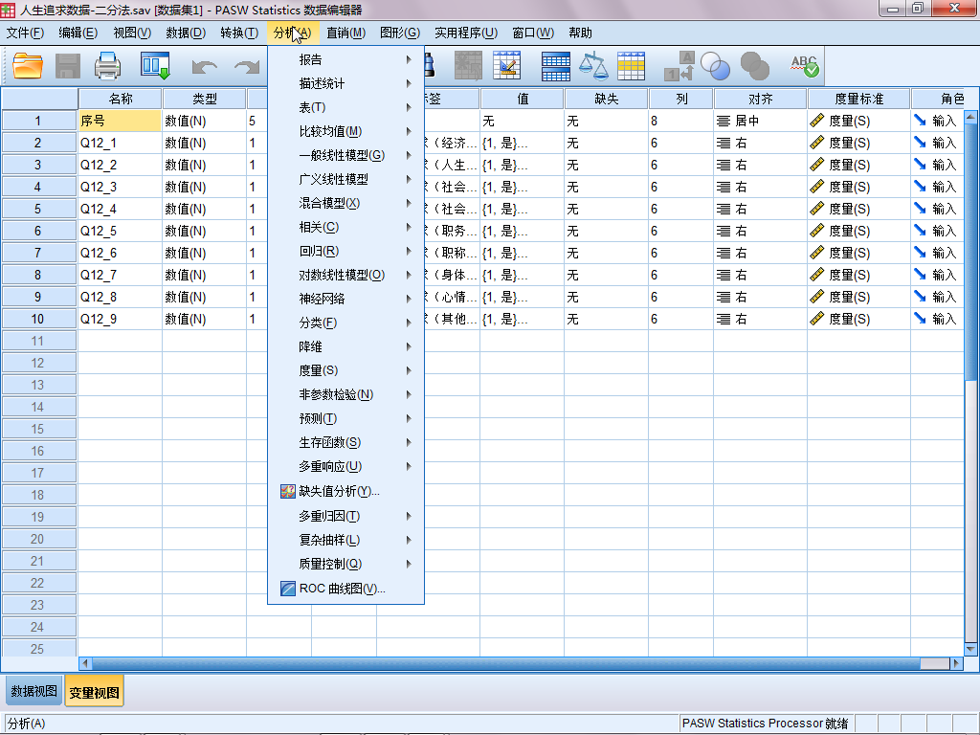The height and width of the screenshot is (735, 980).
Task: Open the 比较均值(M) submenu
Action: pos(345,131)
